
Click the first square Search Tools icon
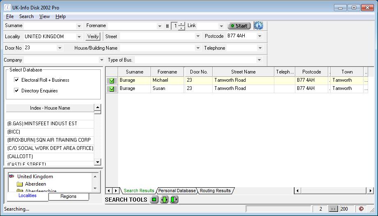click(x=154, y=200)
